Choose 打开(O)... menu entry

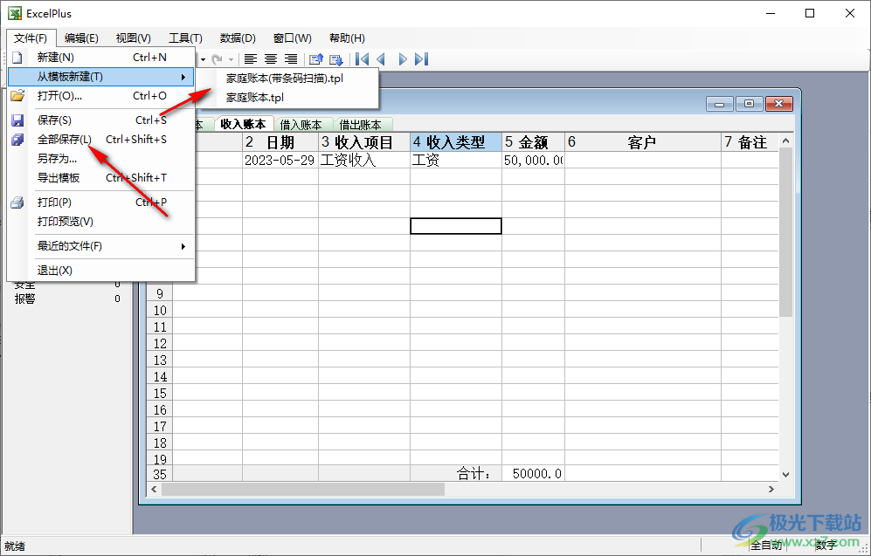[100, 96]
